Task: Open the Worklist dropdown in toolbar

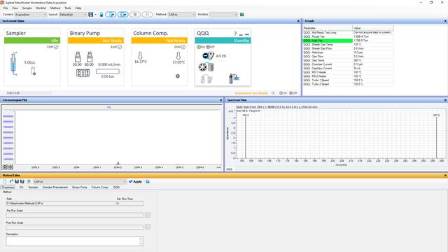Action: coord(223,14)
